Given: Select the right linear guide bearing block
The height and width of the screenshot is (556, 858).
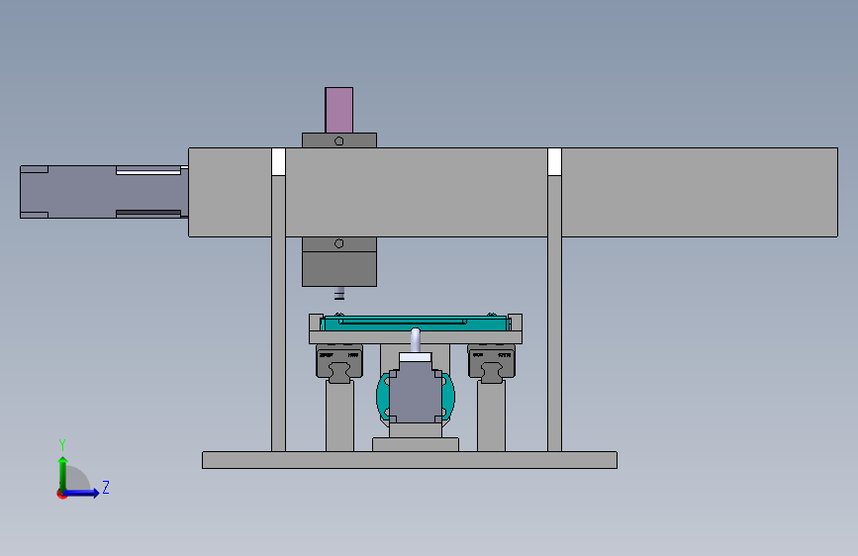Looking at the screenshot, I should [492, 363].
